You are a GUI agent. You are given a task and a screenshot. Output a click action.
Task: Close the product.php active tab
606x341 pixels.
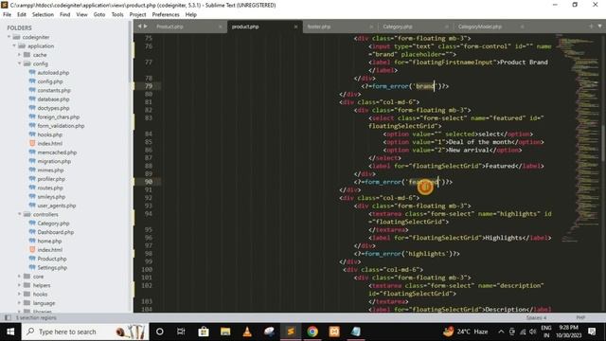pos(295,27)
